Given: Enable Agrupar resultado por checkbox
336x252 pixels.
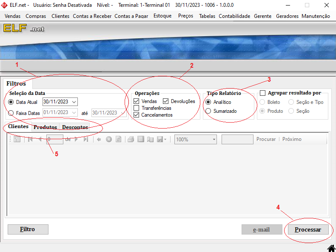Looking at the screenshot, I should [x=262, y=93].
